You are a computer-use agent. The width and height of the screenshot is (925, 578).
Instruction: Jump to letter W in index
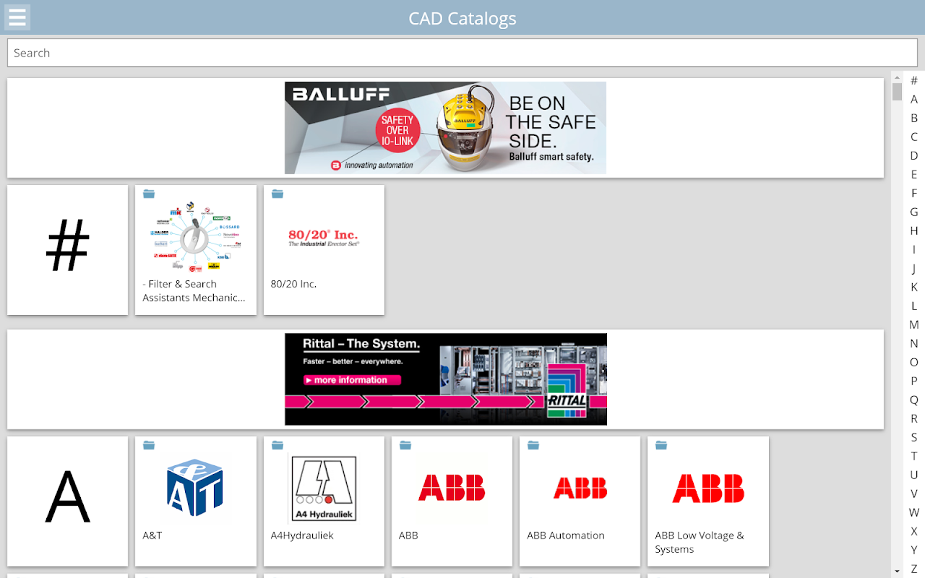914,512
